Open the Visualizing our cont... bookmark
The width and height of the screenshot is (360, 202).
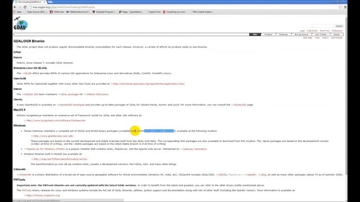coord(174,12)
